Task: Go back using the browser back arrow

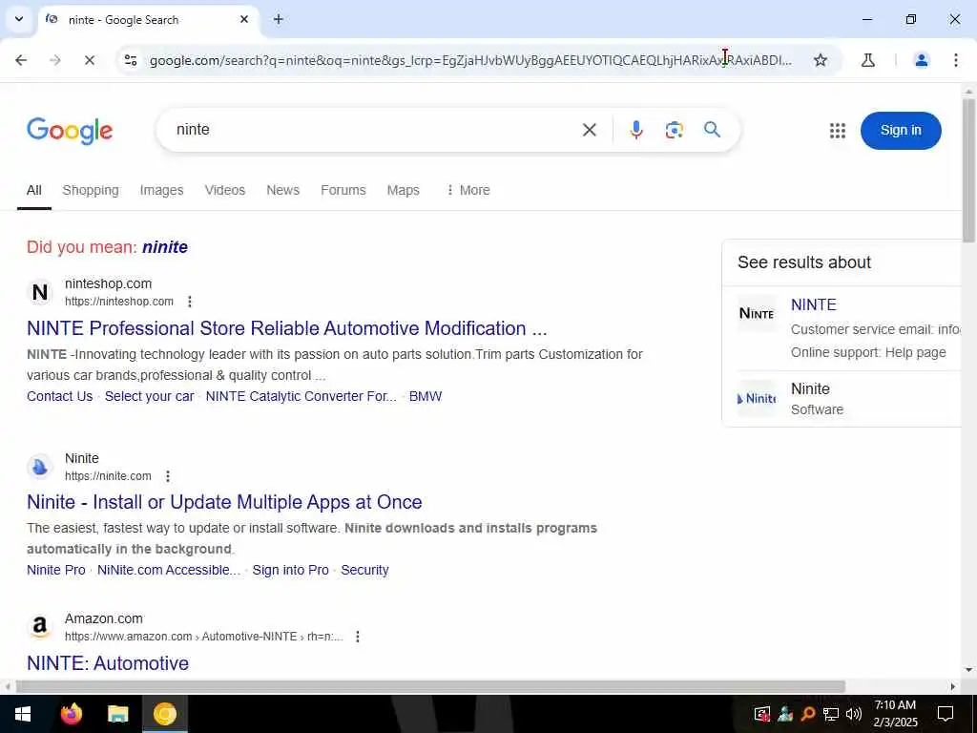Action: (21, 60)
